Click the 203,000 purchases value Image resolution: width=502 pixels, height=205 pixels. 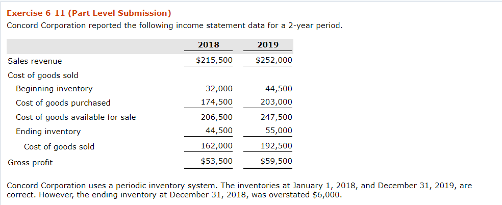[277, 102]
